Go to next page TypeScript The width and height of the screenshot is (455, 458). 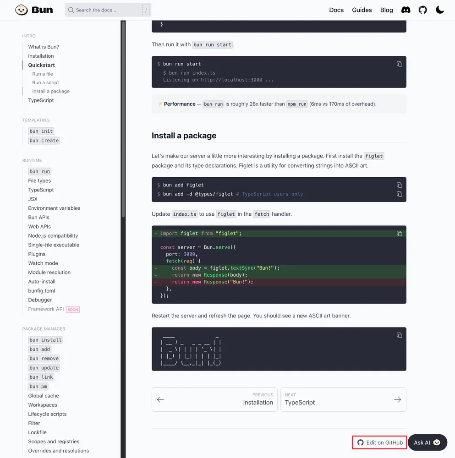[x=343, y=399]
